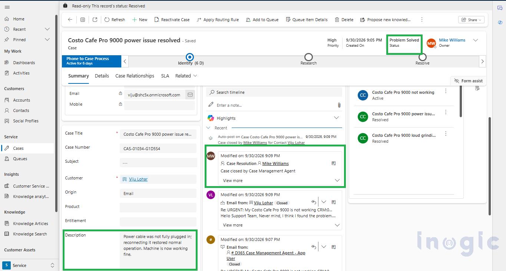Expand the Highlights section
This screenshot has width=506, height=271.
tap(336, 118)
